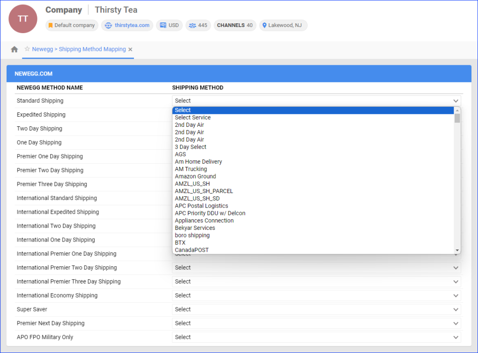Choose Amazon Ground from the open dropdown

[x=195, y=176]
